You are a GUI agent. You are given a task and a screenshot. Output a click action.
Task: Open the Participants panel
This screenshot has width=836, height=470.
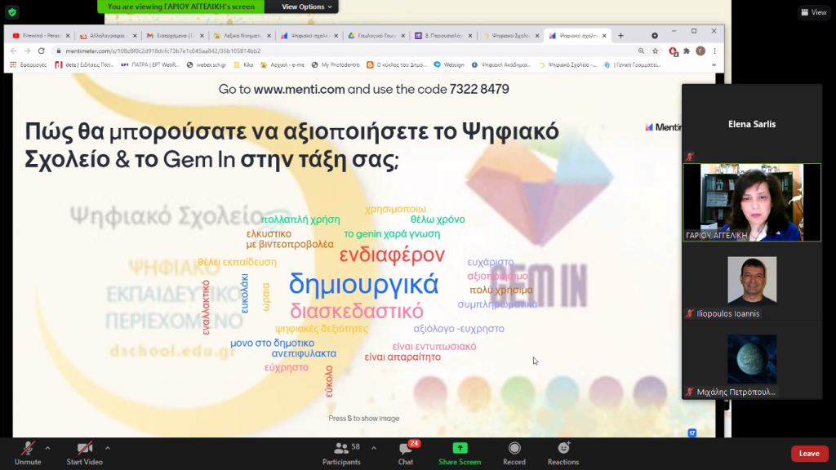(x=341, y=453)
